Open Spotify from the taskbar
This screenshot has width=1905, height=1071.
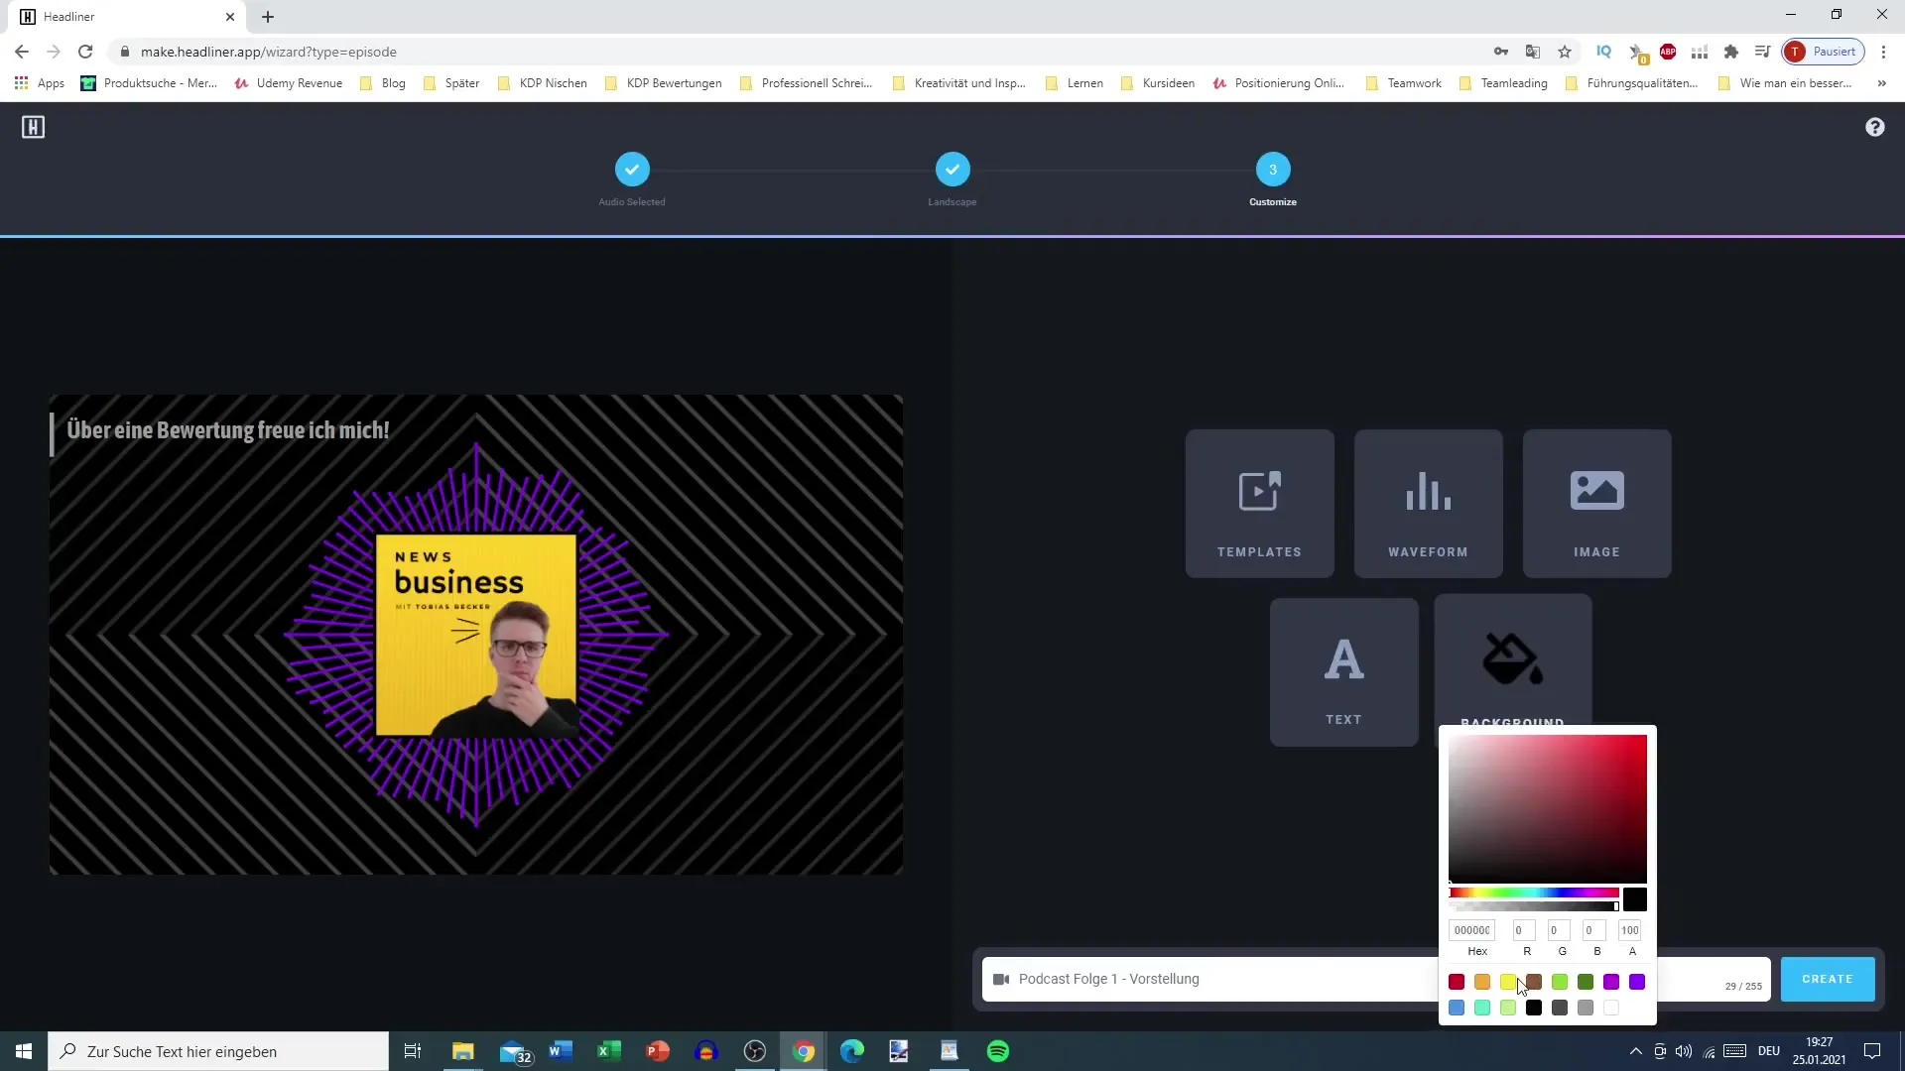pyautogui.click(x=998, y=1051)
